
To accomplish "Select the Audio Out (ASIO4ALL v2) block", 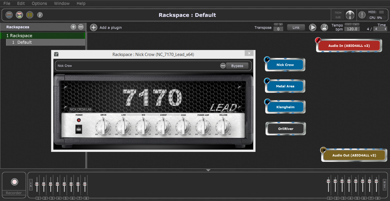I will coord(354,155).
